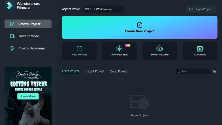Image resolution: width=222 pixels, height=125 pixels.
Task: Switch to the Local Project tab
Action: [x=70, y=71]
